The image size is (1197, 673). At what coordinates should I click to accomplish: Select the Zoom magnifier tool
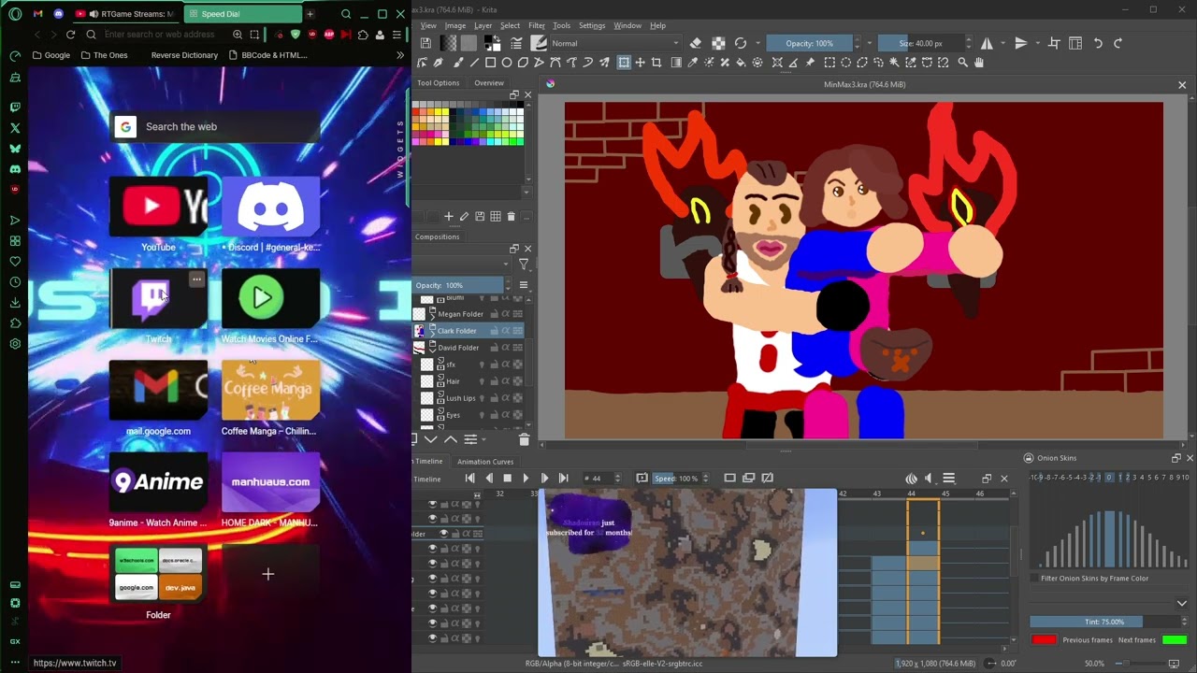[962, 63]
